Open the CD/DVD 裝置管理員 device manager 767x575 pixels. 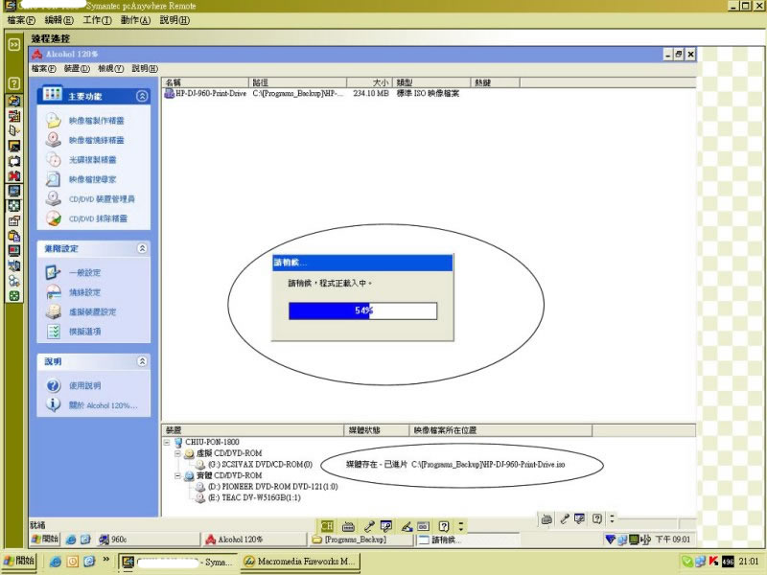click(102, 199)
